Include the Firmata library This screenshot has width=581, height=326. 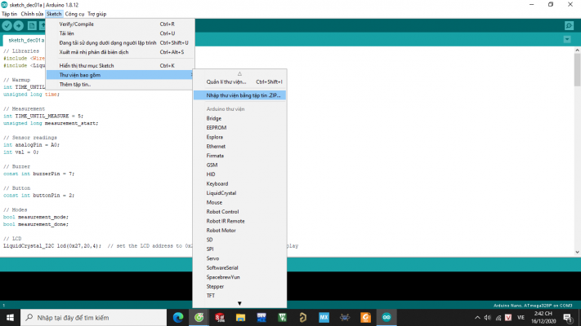pos(239,156)
